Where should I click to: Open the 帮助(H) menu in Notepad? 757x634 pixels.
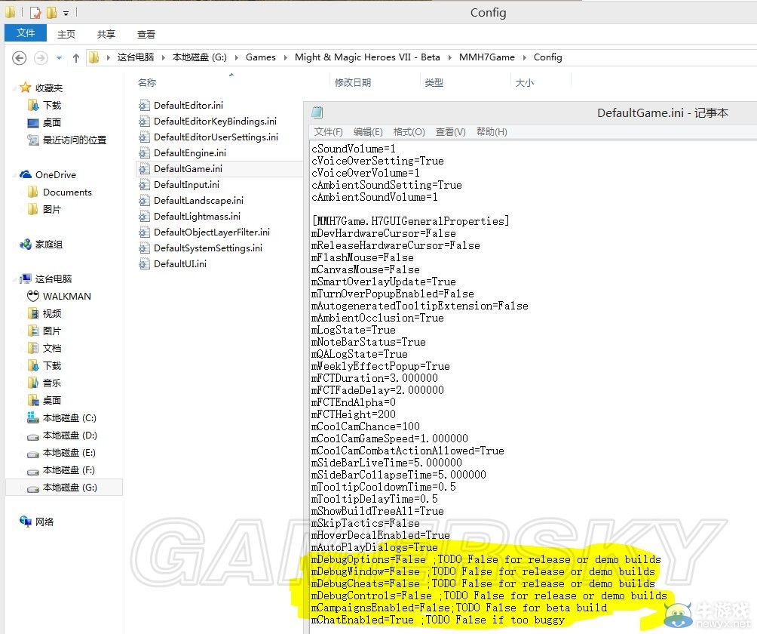click(x=492, y=132)
